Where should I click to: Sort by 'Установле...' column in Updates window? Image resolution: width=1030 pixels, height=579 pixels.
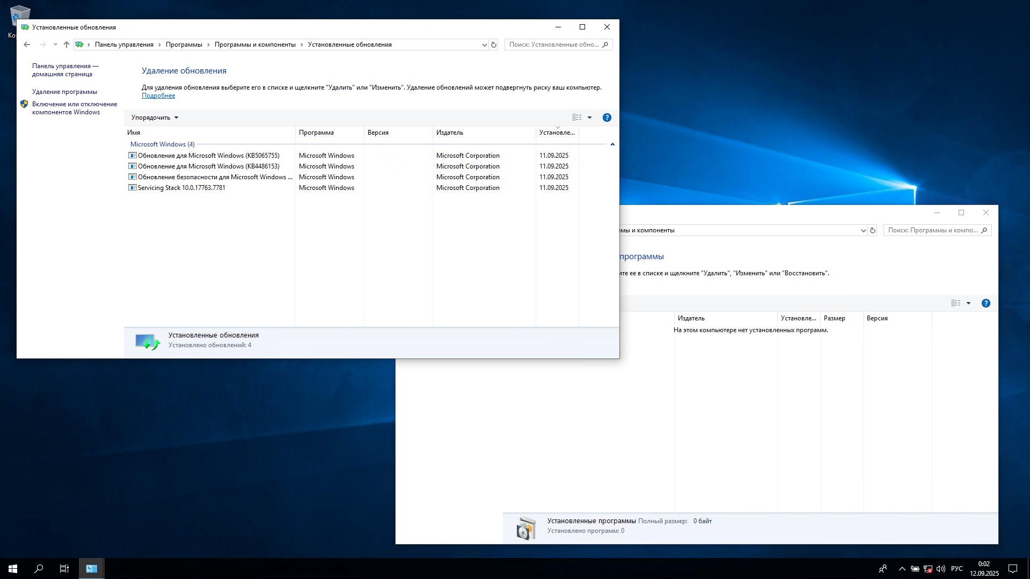click(557, 133)
